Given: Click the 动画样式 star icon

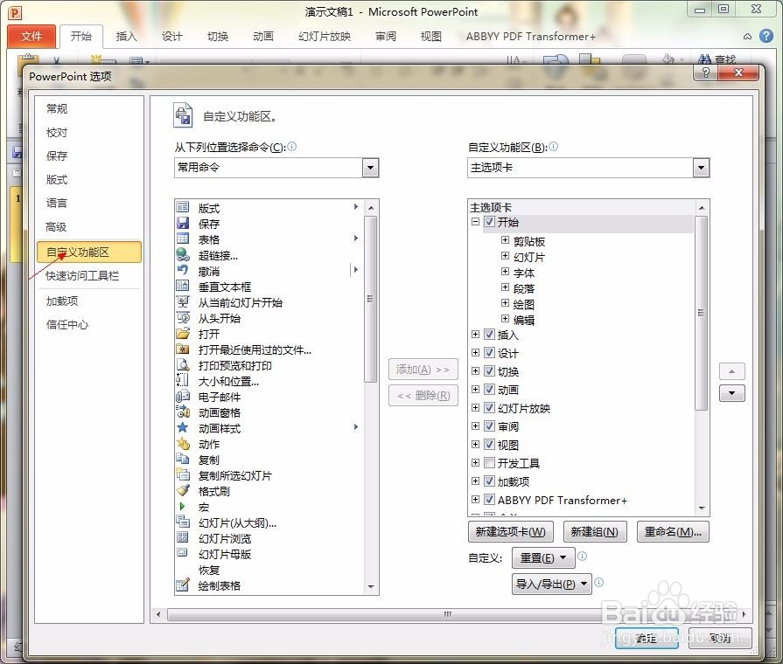Looking at the screenshot, I should (183, 427).
